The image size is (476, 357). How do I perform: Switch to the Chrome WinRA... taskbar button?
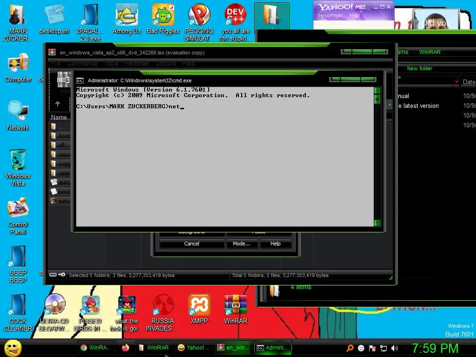pyautogui.click(x=96, y=348)
